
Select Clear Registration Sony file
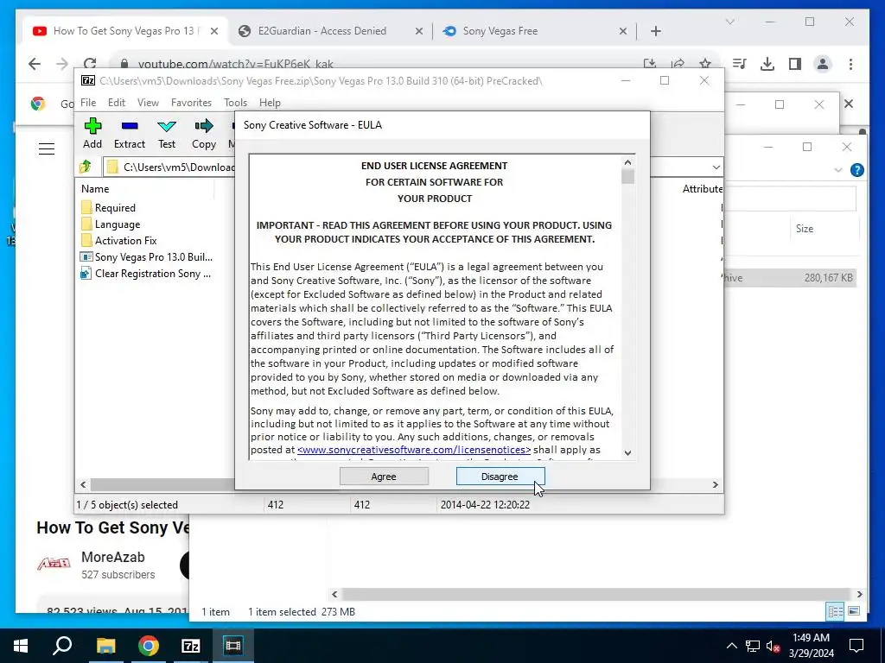pos(145,274)
